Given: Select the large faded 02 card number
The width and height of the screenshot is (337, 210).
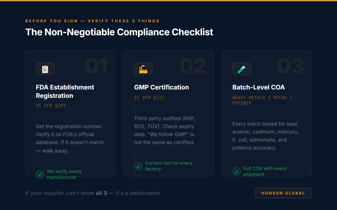Looking at the screenshot, I should coord(193,66).
